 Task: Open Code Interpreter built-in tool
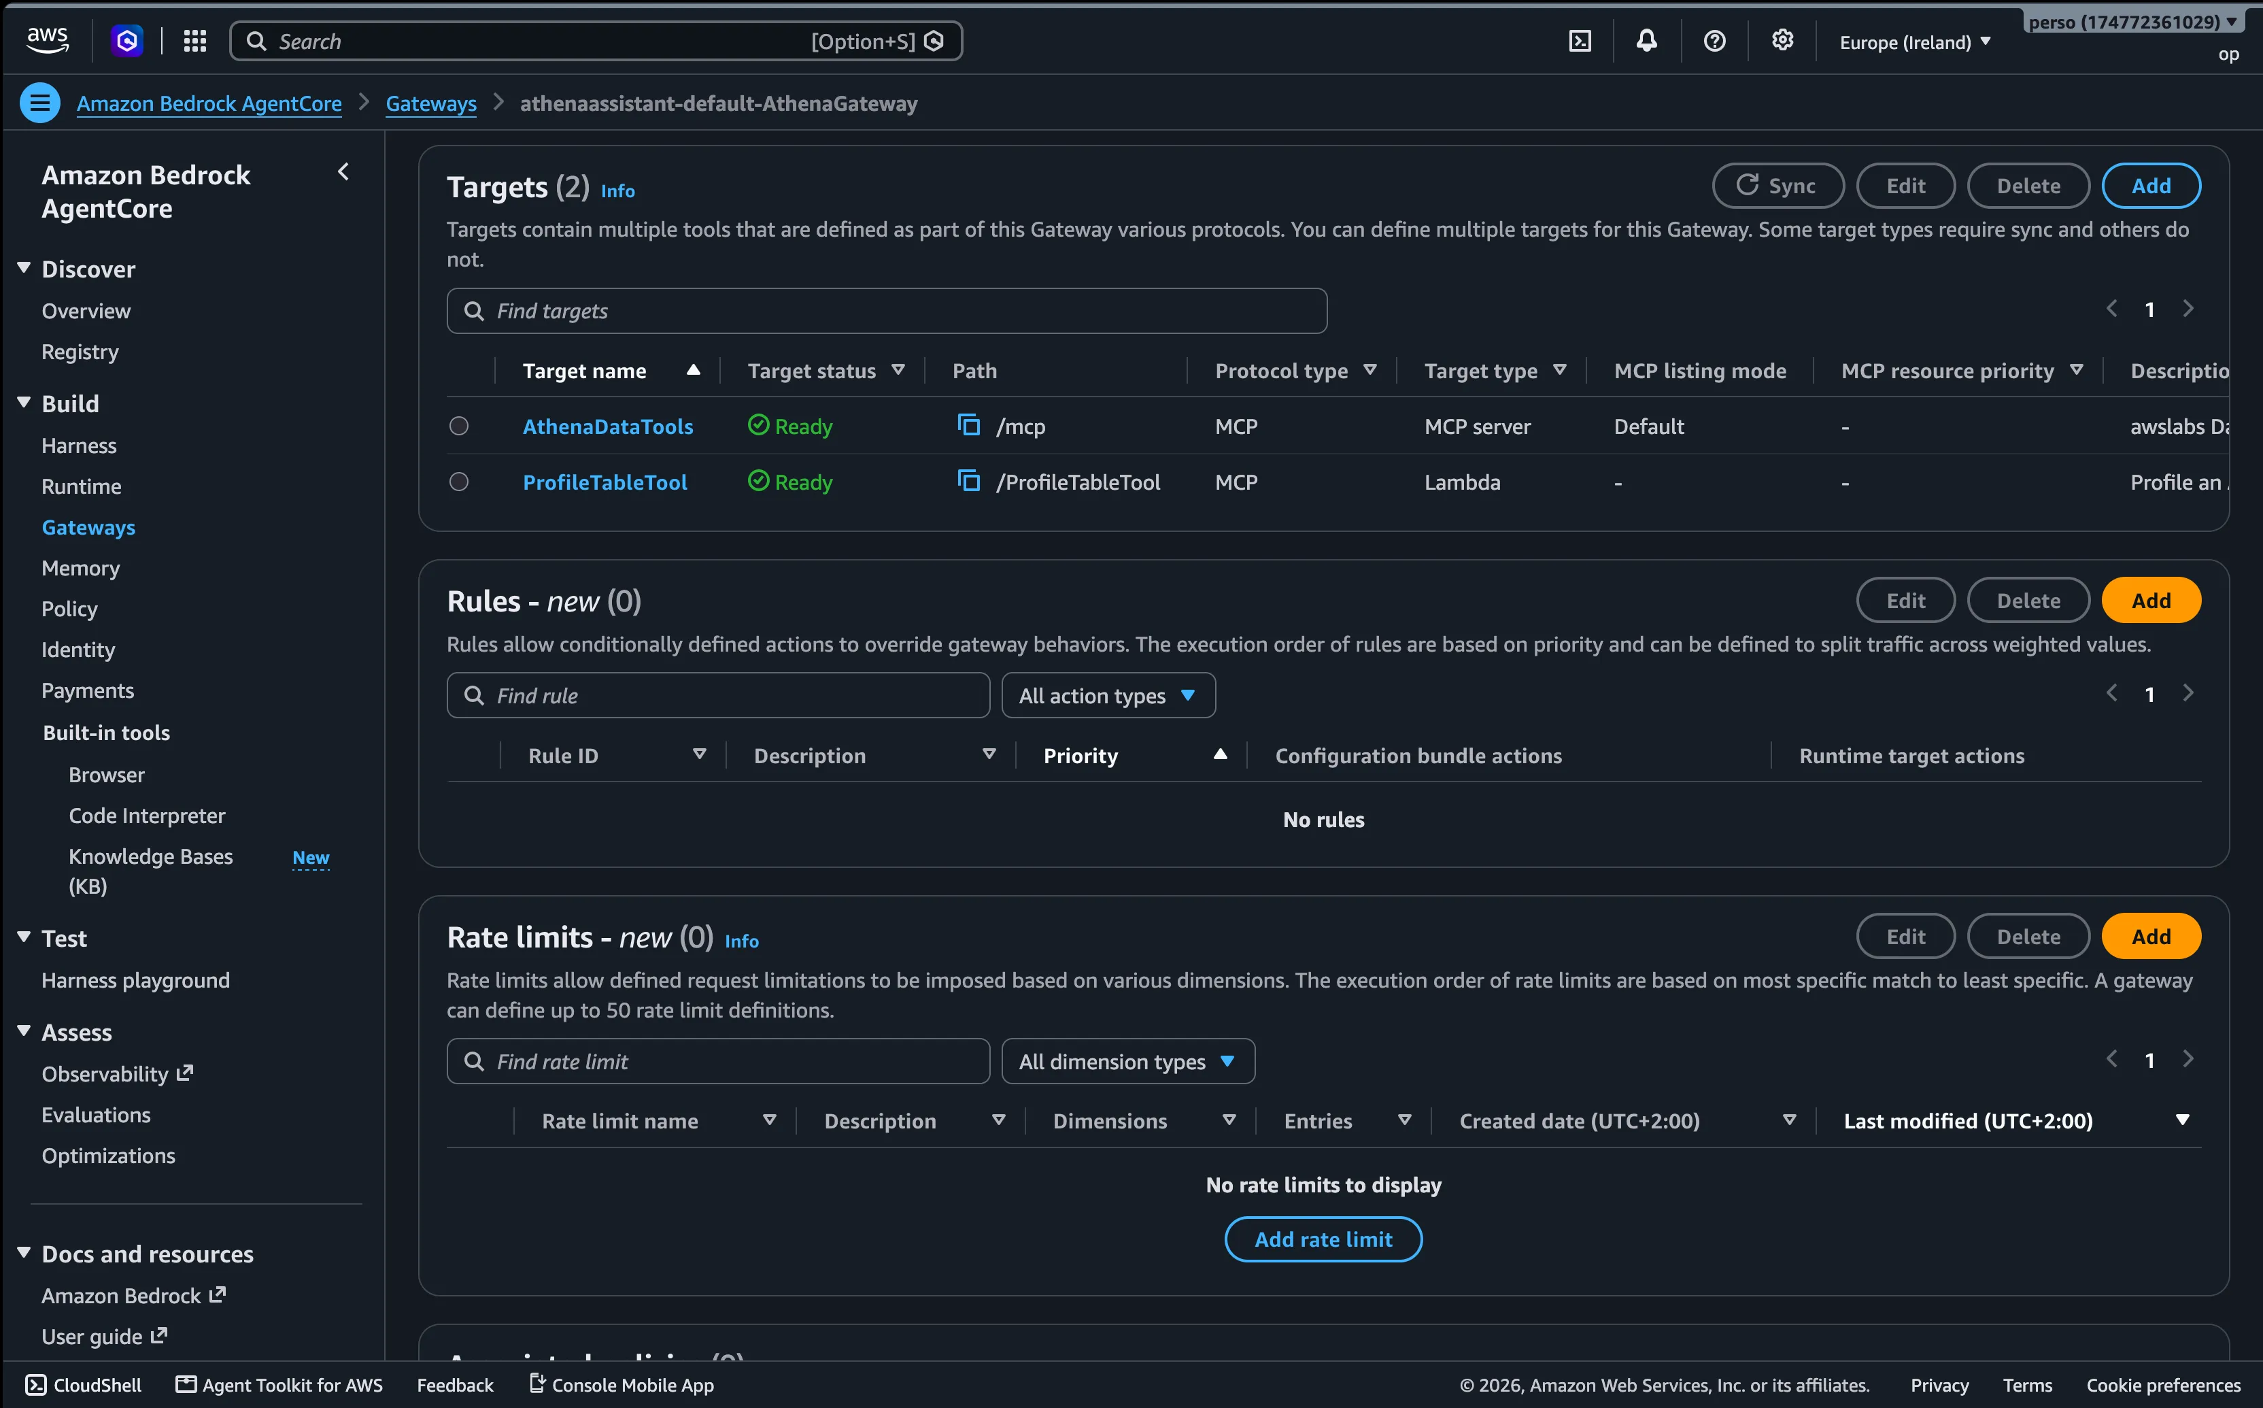tap(147, 816)
